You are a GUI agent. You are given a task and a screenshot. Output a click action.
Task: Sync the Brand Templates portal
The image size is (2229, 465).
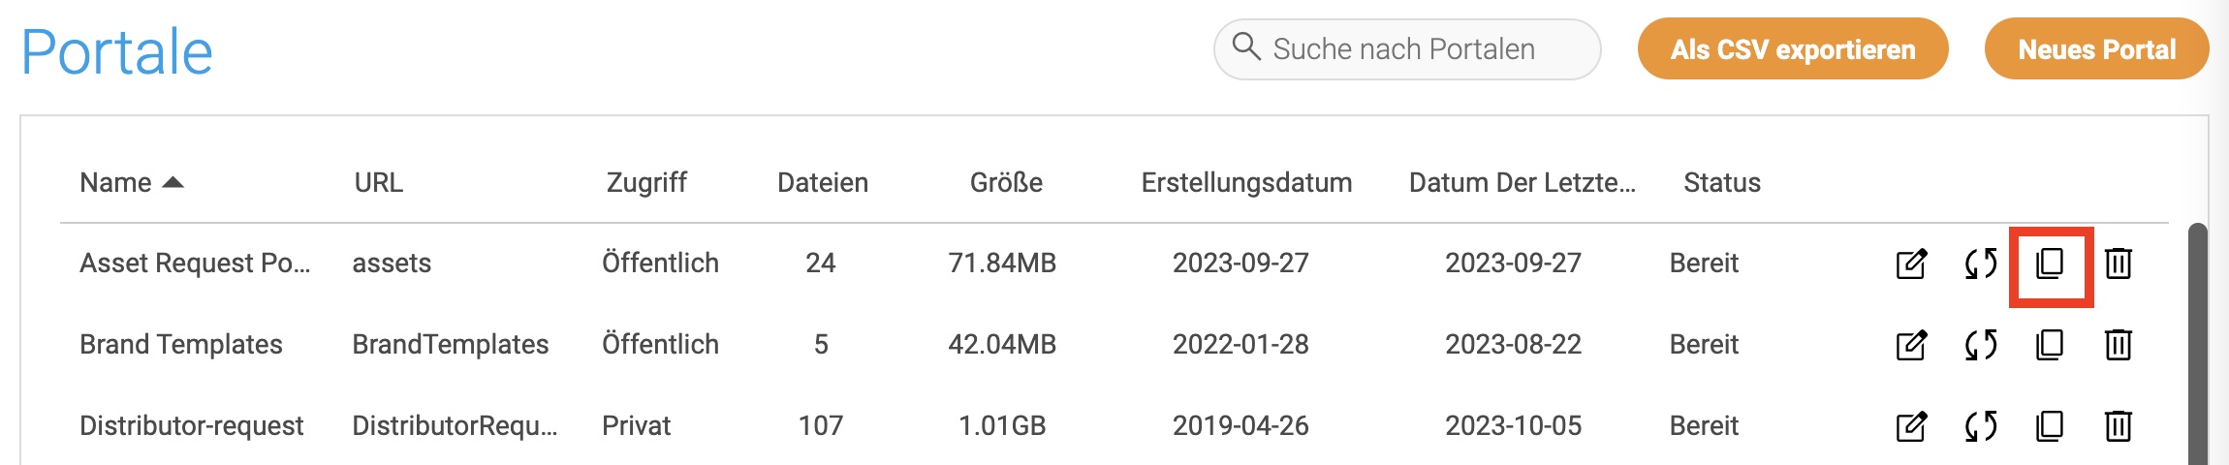tap(1981, 345)
